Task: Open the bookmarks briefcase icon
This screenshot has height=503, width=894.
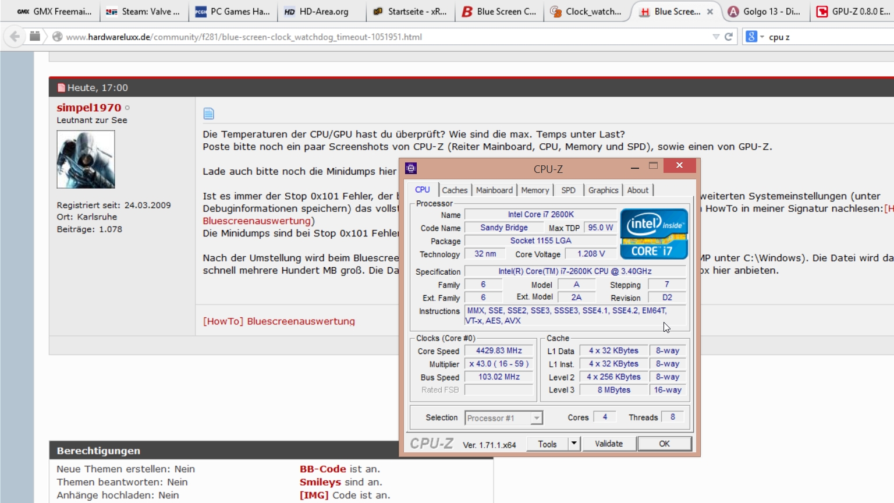Action: (35, 36)
